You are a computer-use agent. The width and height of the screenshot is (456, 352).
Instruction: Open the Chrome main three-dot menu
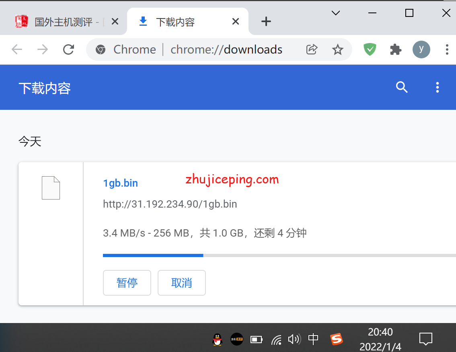click(x=447, y=49)
